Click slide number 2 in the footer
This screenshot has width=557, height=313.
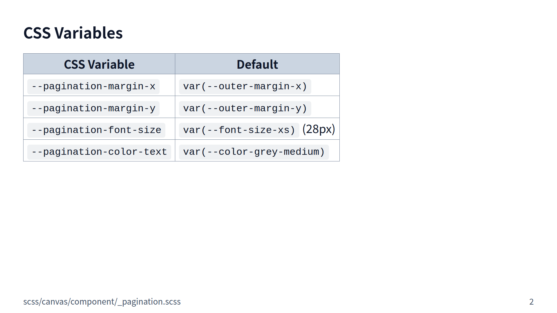pos(531,302)
